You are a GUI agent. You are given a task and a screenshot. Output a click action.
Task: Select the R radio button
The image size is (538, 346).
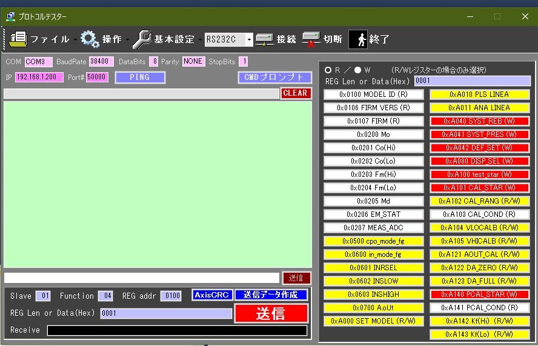coord(328,70)
